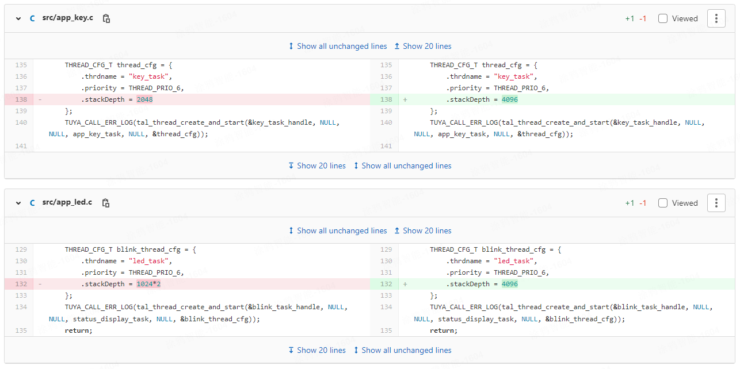Show 20 lines above app_key.c diff
Screen dimensions: 740x369
(x=423, y=46)
